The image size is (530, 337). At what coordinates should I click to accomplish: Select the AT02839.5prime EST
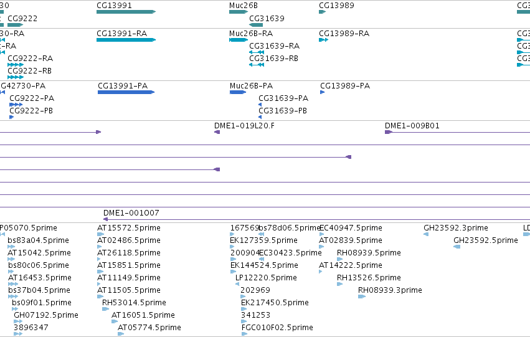321,247
